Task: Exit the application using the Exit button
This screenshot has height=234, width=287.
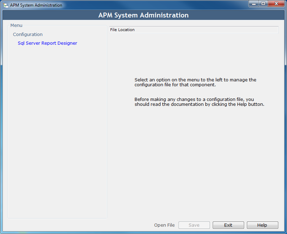Action: click(x=228, y=225)
